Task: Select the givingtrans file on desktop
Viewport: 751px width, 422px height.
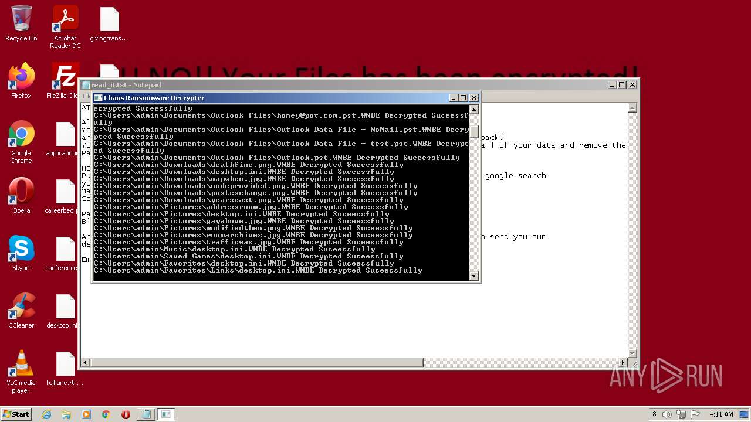Action: tap(109, 23)
